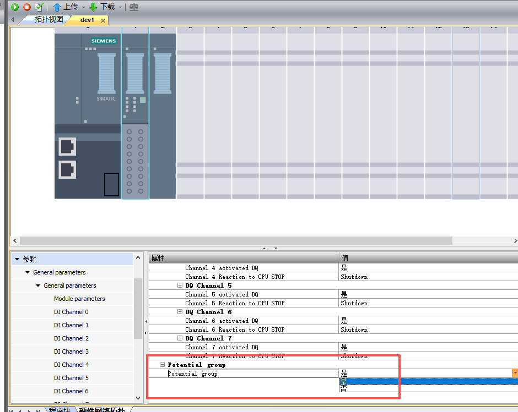Select DI Channel 6 in the tree
518x412 pixels.
click(71, 391)
